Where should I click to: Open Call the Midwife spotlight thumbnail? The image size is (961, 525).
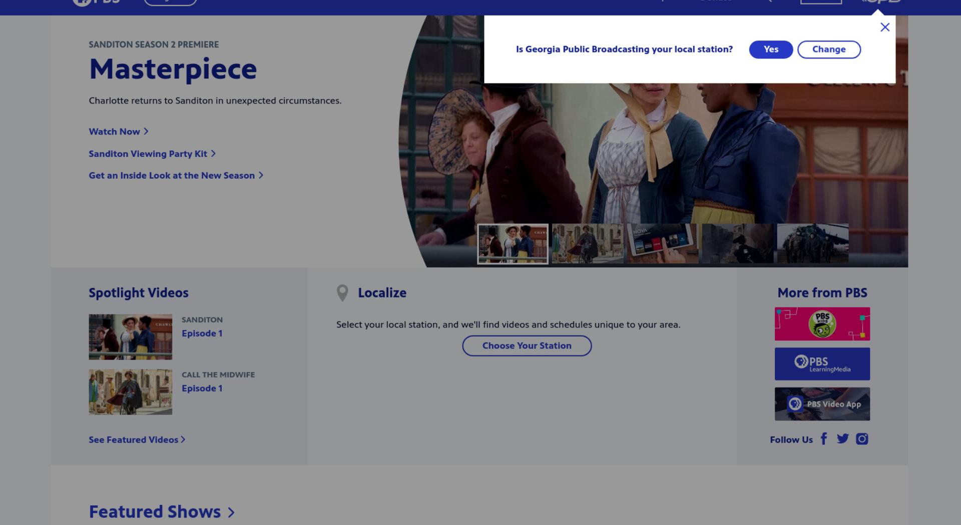(x=130, y=392)
